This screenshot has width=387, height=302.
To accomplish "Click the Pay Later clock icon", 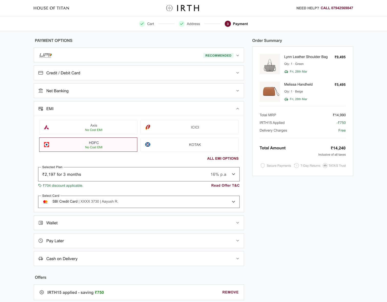I will [41, 241].
